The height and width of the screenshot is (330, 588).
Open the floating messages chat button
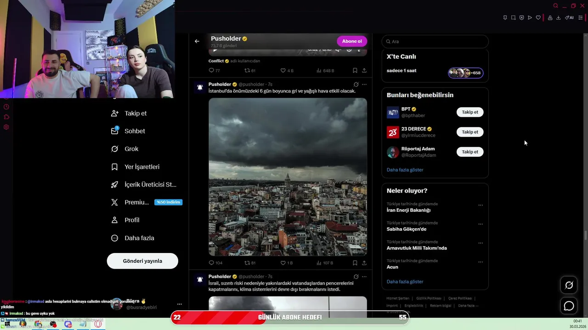pos(569,306)
